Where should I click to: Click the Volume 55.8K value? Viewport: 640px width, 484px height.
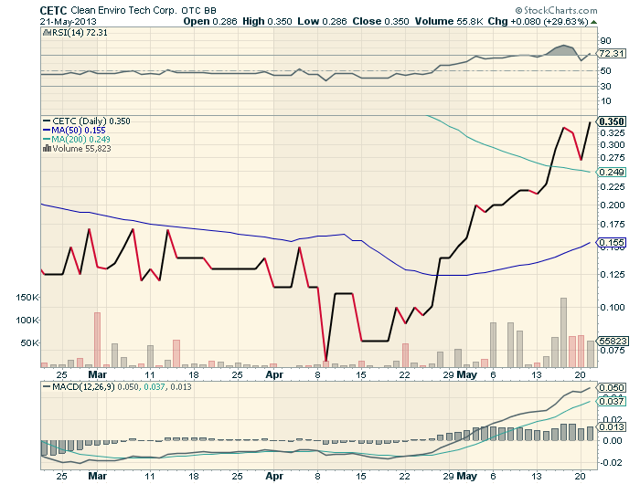point(449,21)
